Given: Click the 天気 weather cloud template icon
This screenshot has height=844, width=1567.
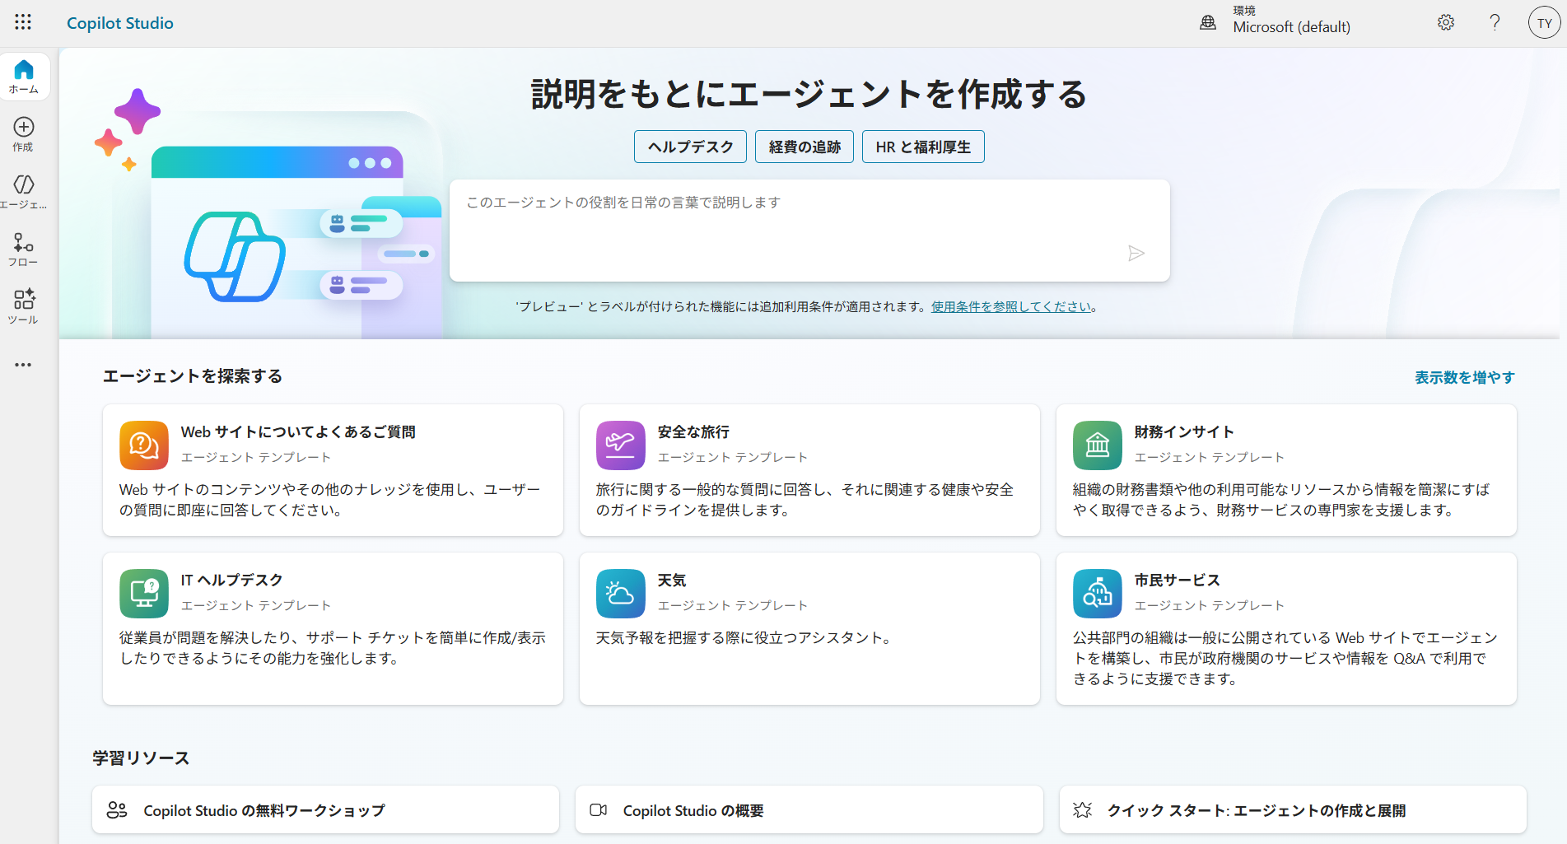Looking at the screenshot, I should point(621,594).
